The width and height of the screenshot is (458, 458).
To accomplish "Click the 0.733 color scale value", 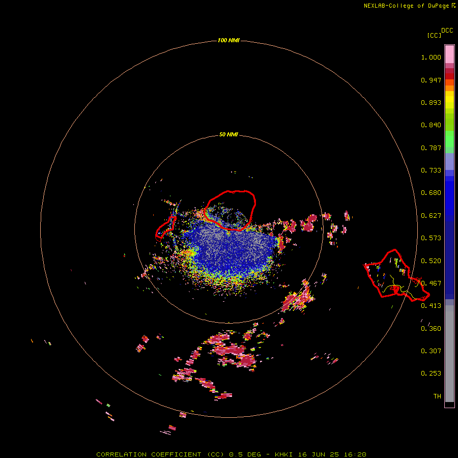I will click(x=431, y=170).
